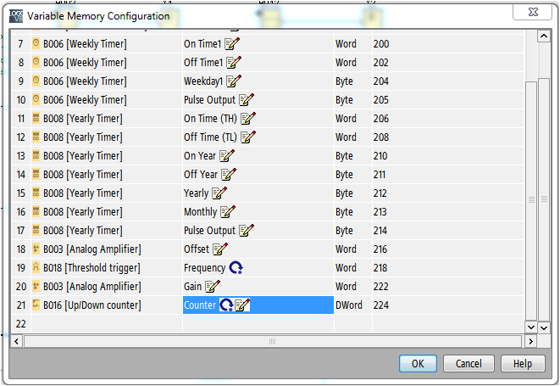Click the inner scroll down arrow

pos(530,327)
